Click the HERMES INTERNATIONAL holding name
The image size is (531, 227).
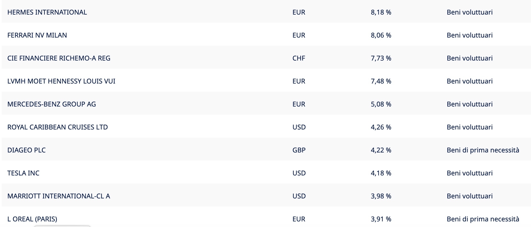point(47,12)
